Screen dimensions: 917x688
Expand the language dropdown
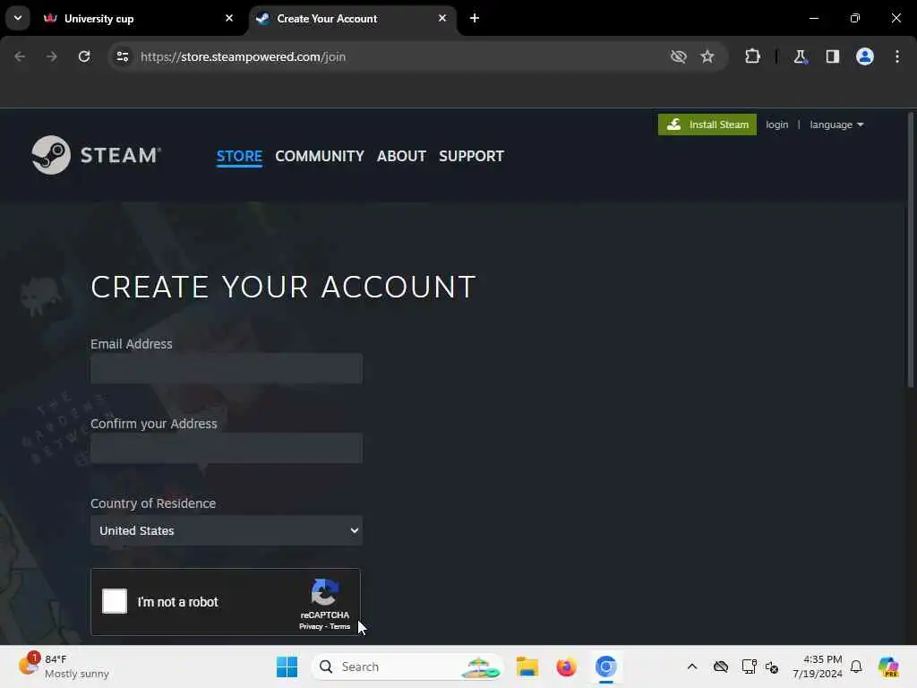point(836,125)
